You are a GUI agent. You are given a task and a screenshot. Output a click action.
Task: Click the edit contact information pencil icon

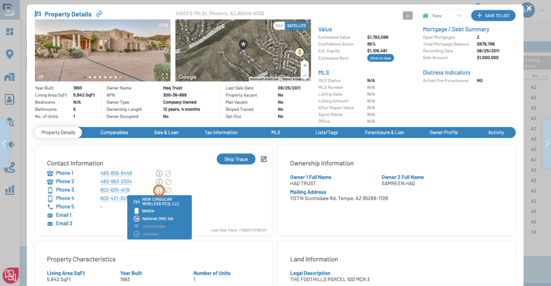[x=264, y=159]
